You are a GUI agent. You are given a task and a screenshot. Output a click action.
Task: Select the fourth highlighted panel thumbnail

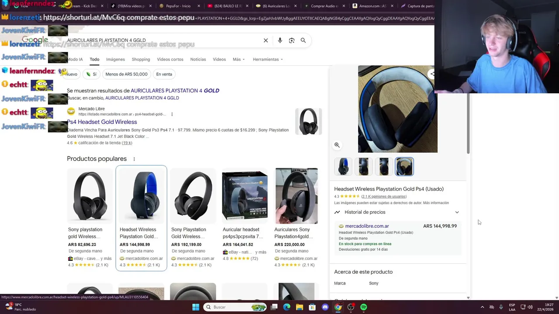pos(404,167)
